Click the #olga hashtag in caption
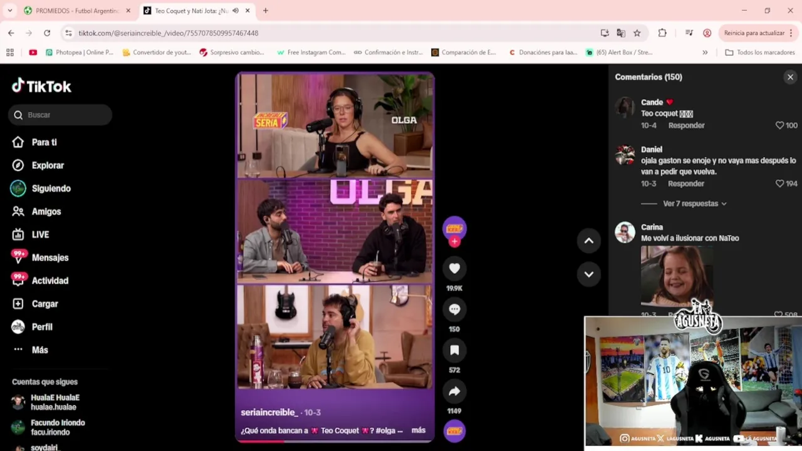The width and height of the screenshot is (802, 451). pos(386,430)
